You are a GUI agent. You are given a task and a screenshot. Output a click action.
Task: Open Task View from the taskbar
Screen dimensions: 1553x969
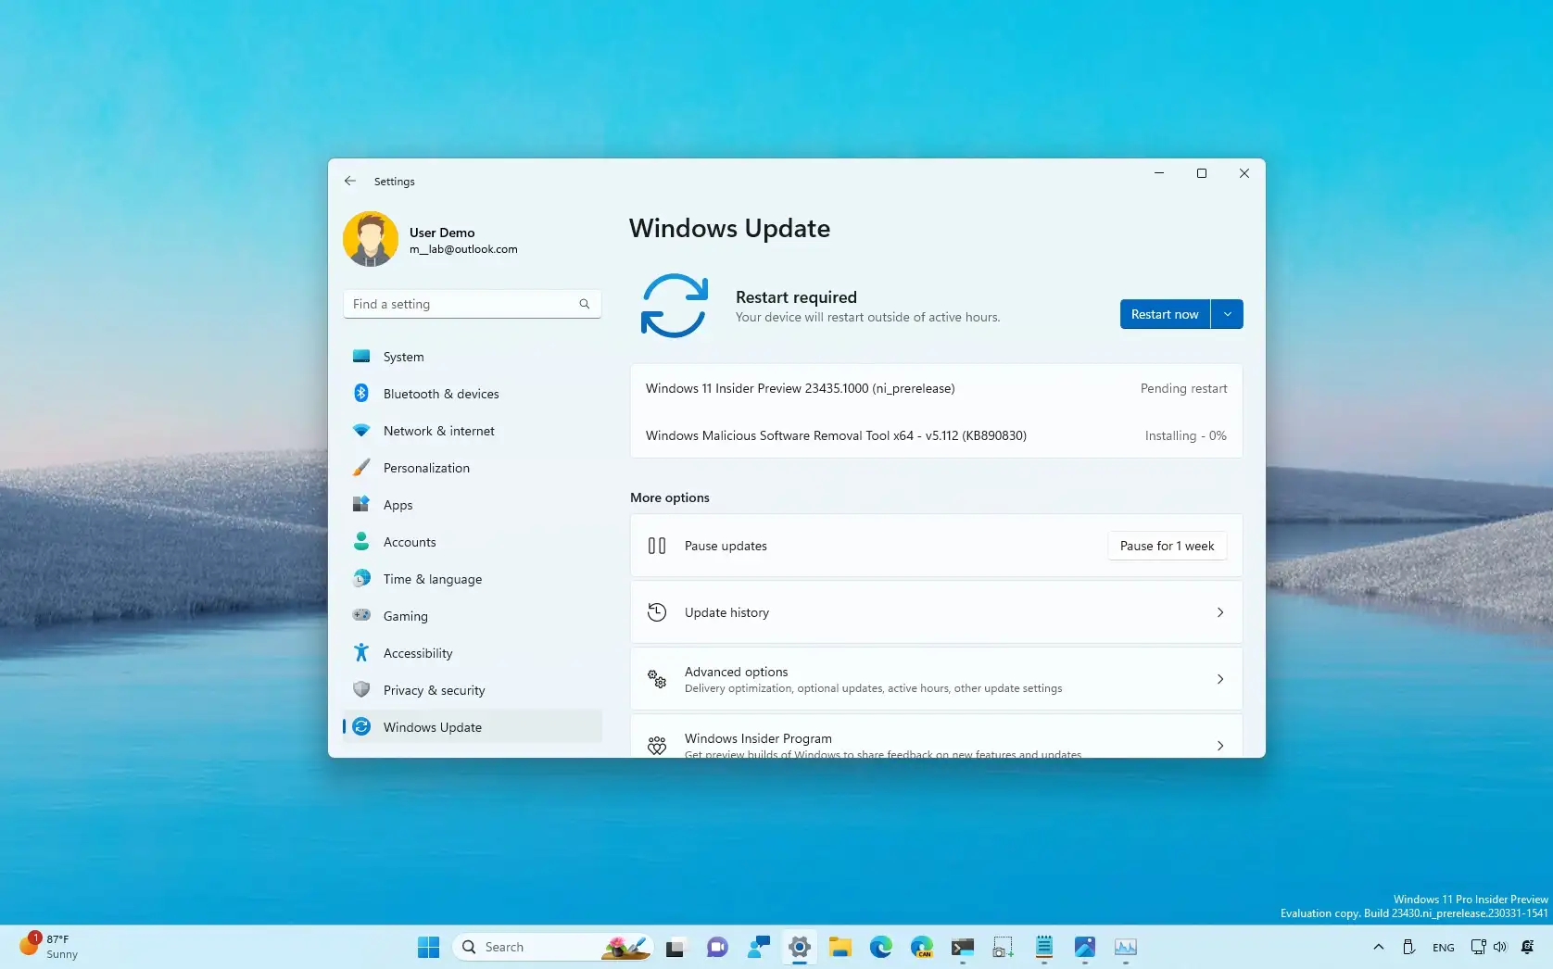pyautogui.click(x=675, y=947)
